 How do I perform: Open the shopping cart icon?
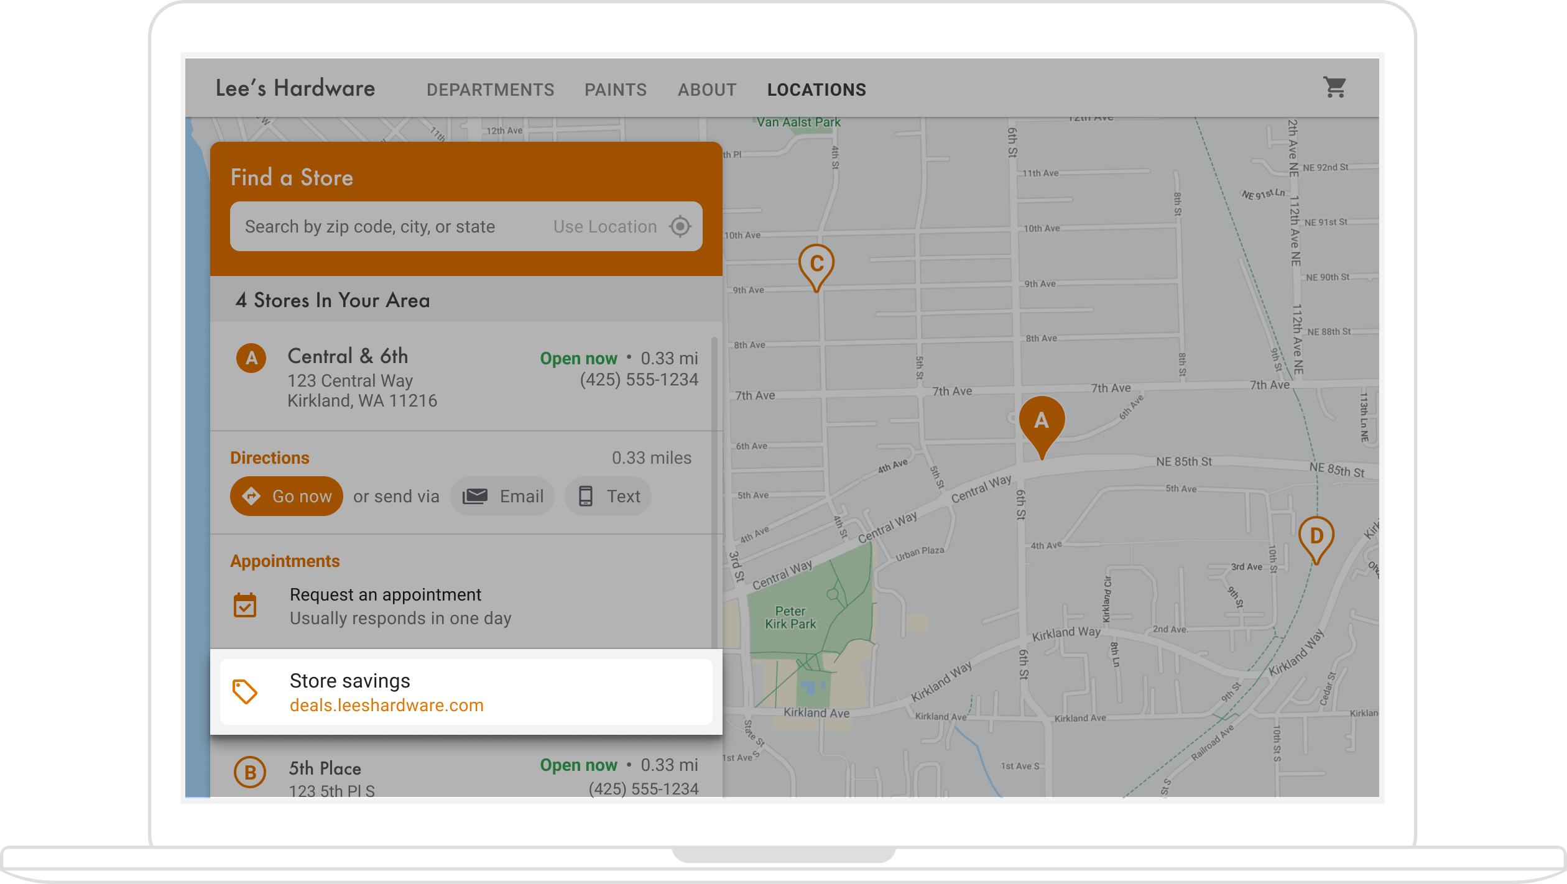point(1334,88)
